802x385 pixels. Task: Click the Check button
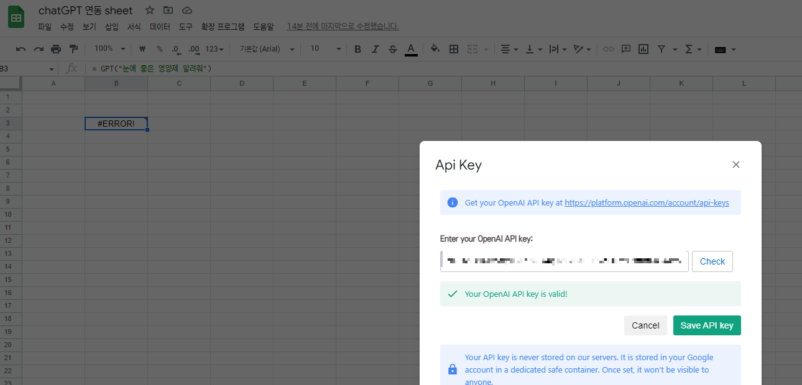coord(712,261)
